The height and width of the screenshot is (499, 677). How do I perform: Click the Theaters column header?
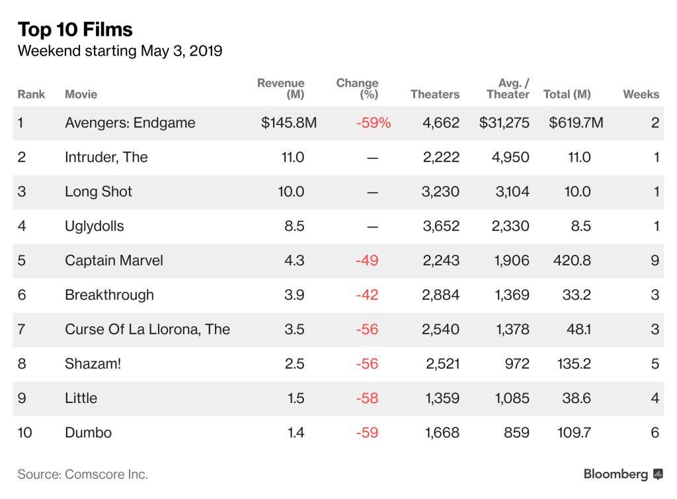pos(434,94)
